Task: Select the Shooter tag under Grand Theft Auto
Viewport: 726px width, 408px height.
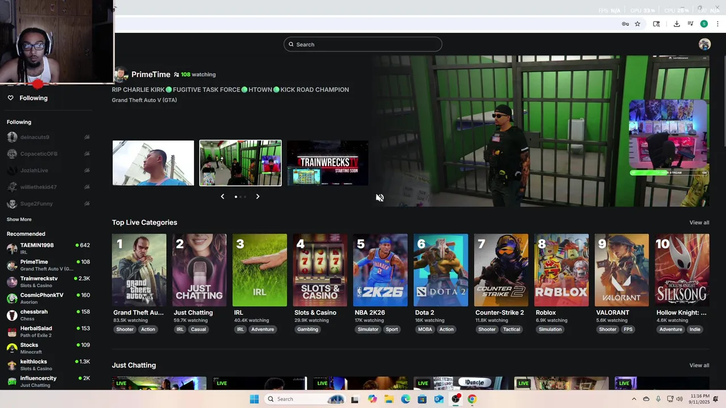Action: tap(125, 329)
